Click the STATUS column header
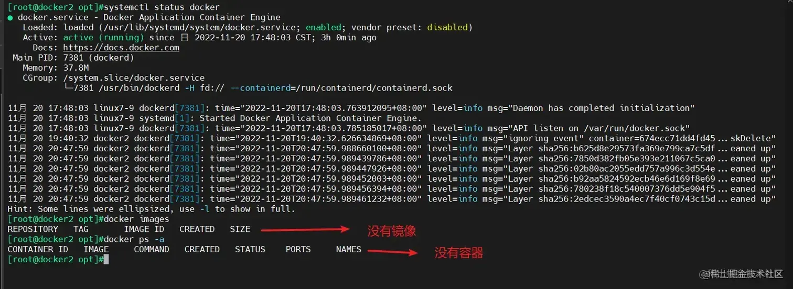 [x=250, y=249]
